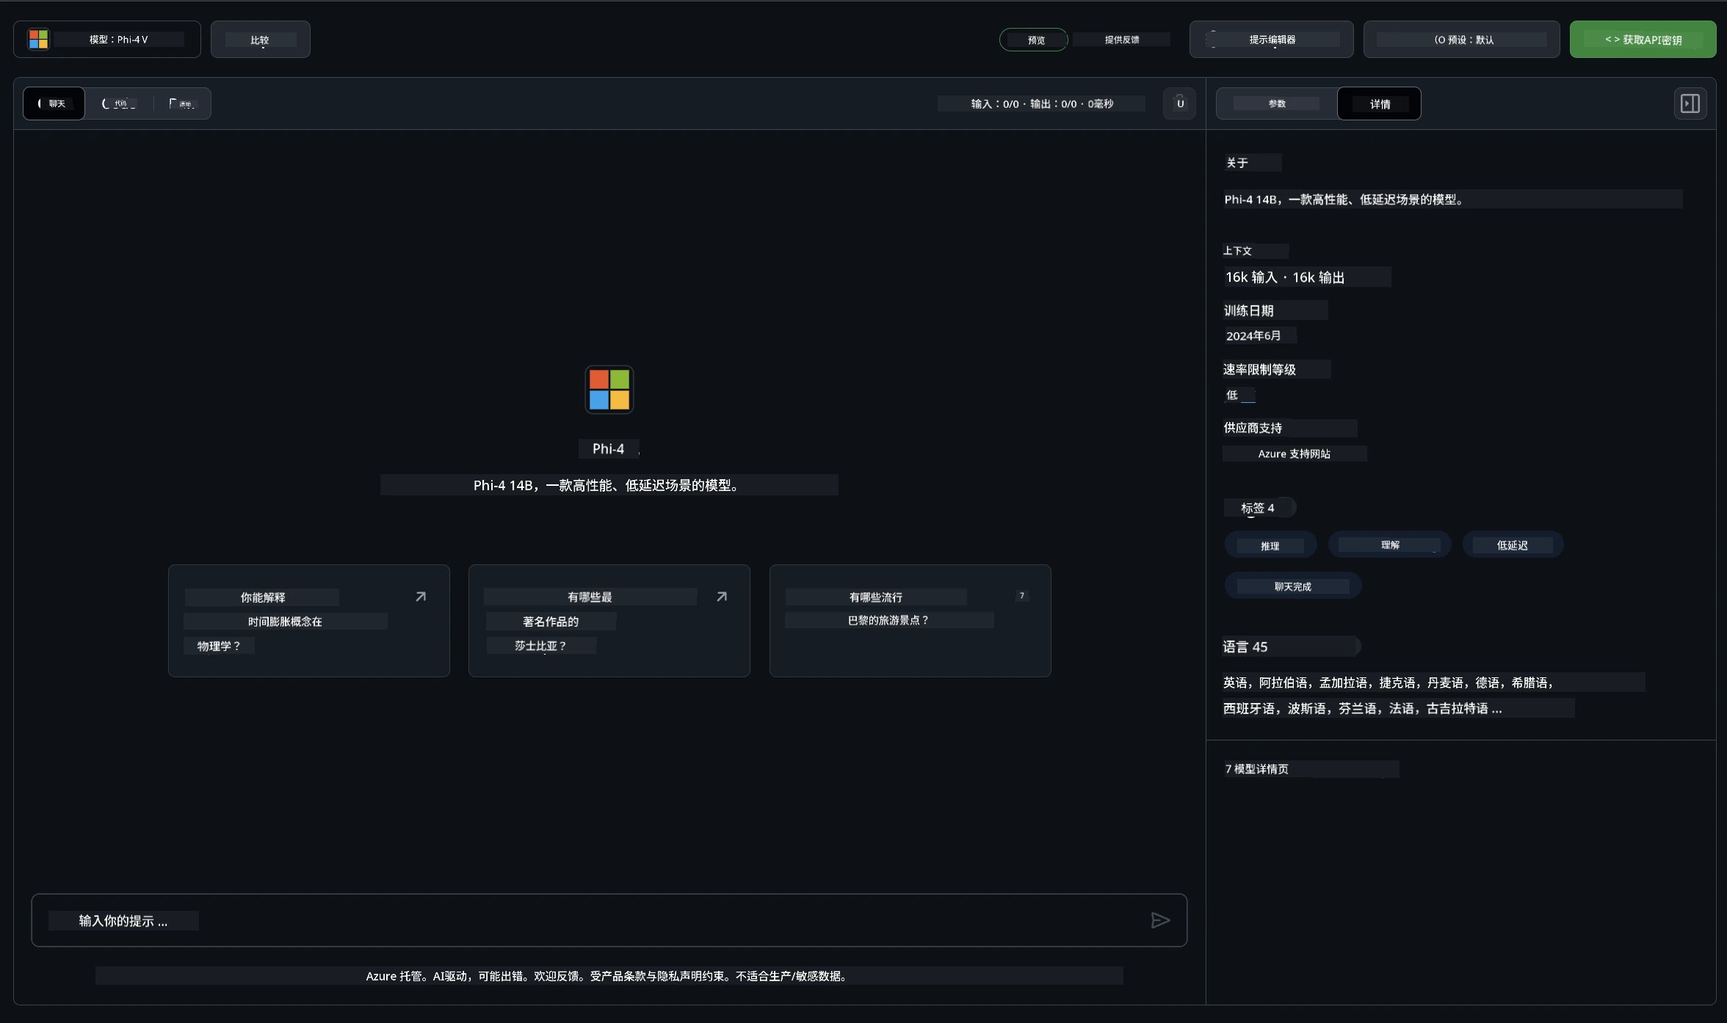Select the 巴黎的旅游景点 prompt card
The image size is (1727, 1023).
coord(910,621)
